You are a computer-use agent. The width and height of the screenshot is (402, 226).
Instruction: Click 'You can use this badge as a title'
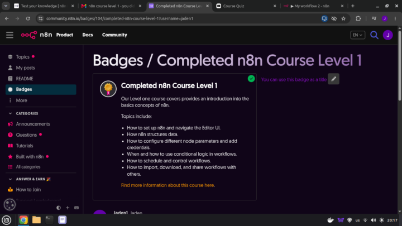[294, 79]
